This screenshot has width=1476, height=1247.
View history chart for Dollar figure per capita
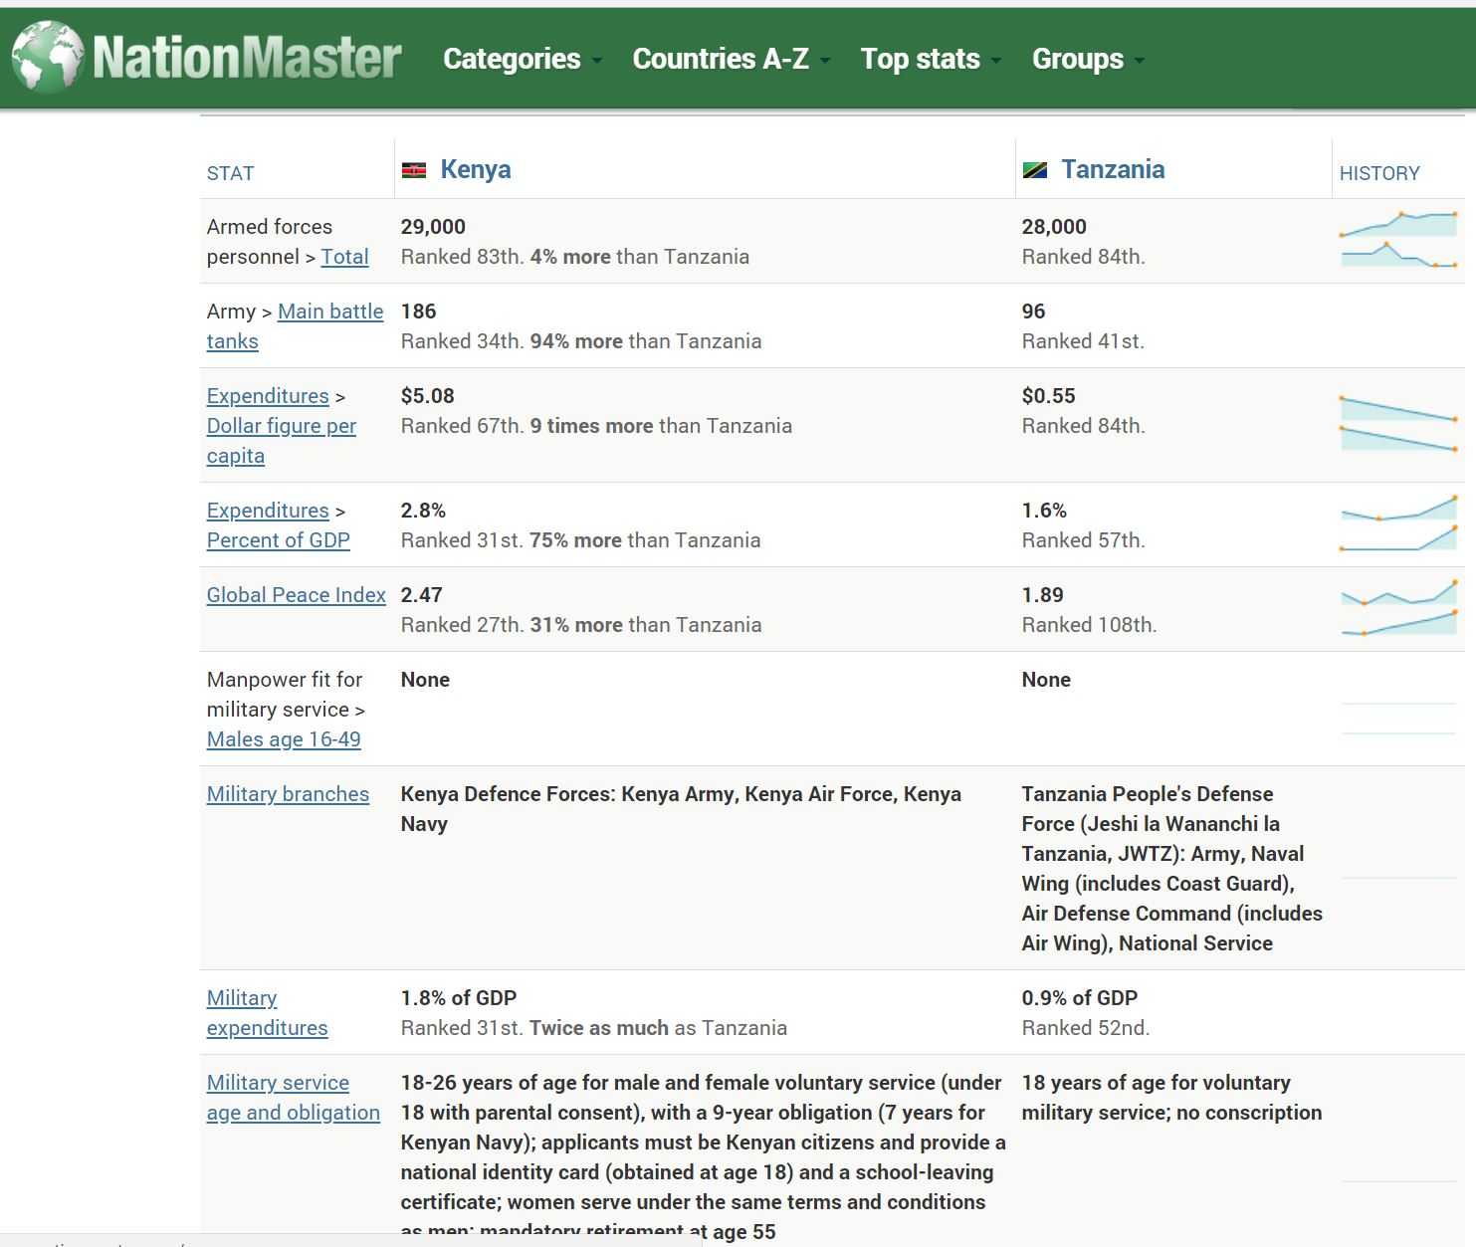coord(1398,424)
